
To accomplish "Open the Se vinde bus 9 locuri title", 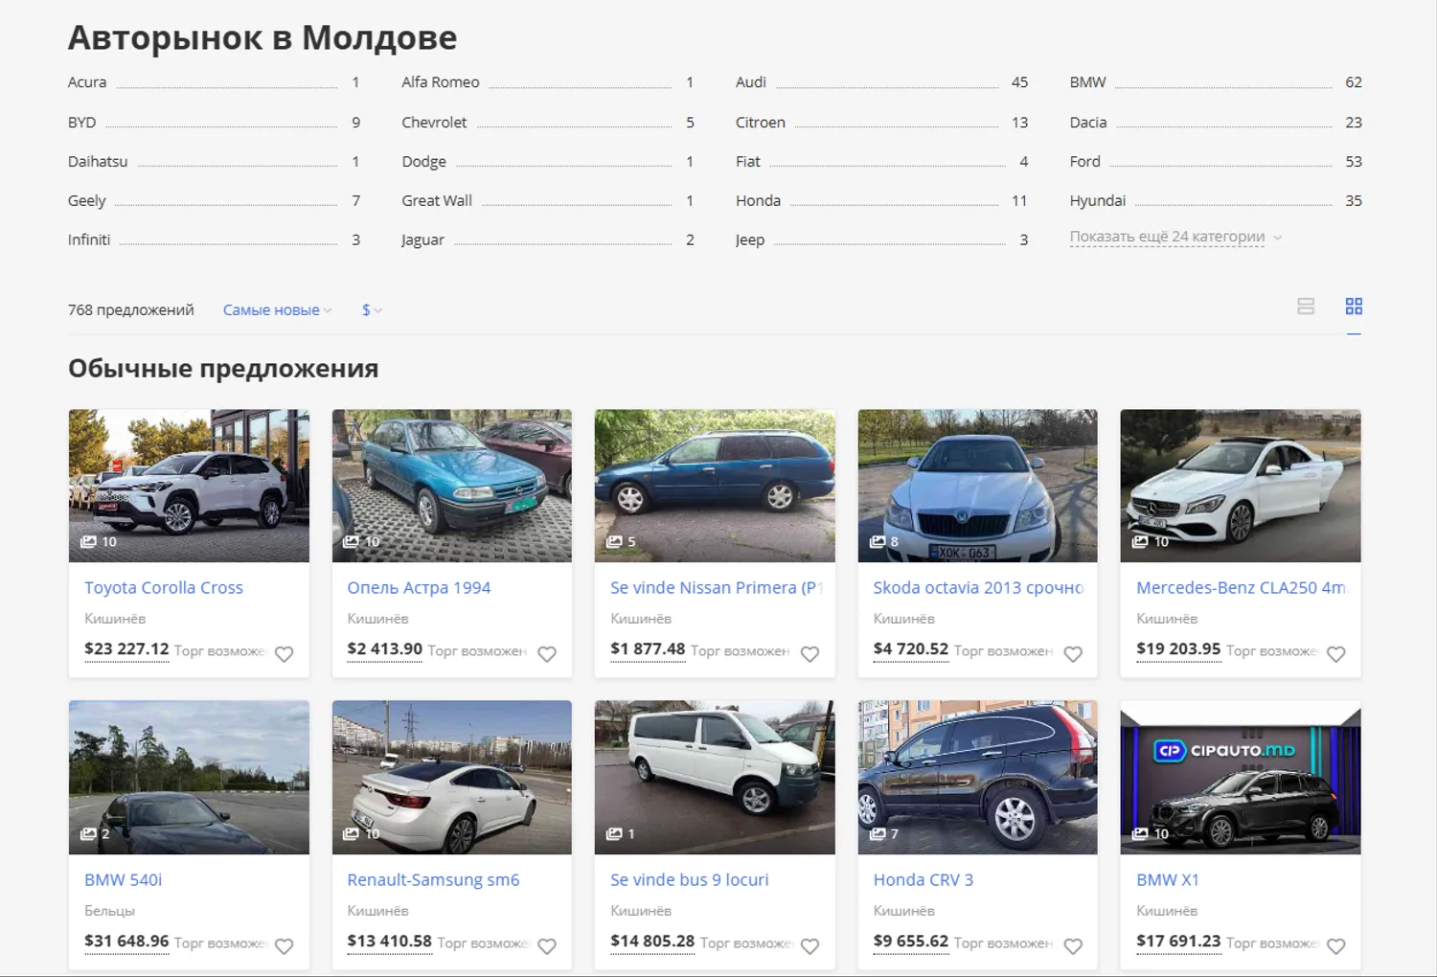I will pyautogui.click(x=690, y=880).
